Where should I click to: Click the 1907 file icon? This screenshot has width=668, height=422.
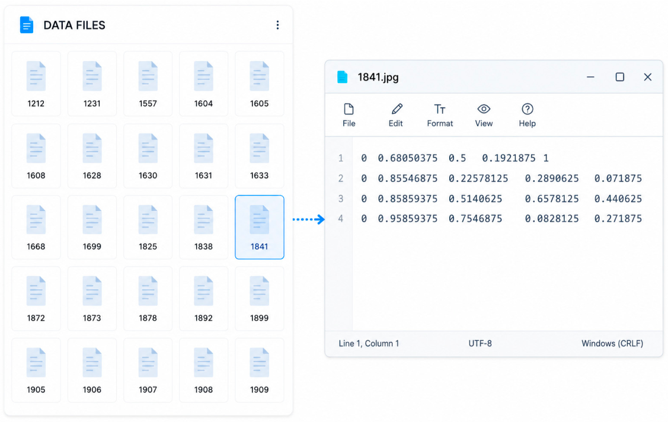click(x=148, y=370)
